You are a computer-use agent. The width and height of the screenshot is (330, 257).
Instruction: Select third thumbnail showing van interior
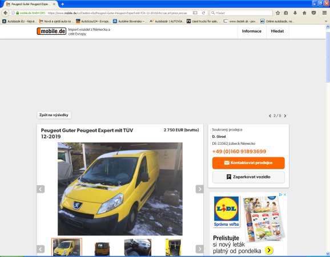[138, 247]
